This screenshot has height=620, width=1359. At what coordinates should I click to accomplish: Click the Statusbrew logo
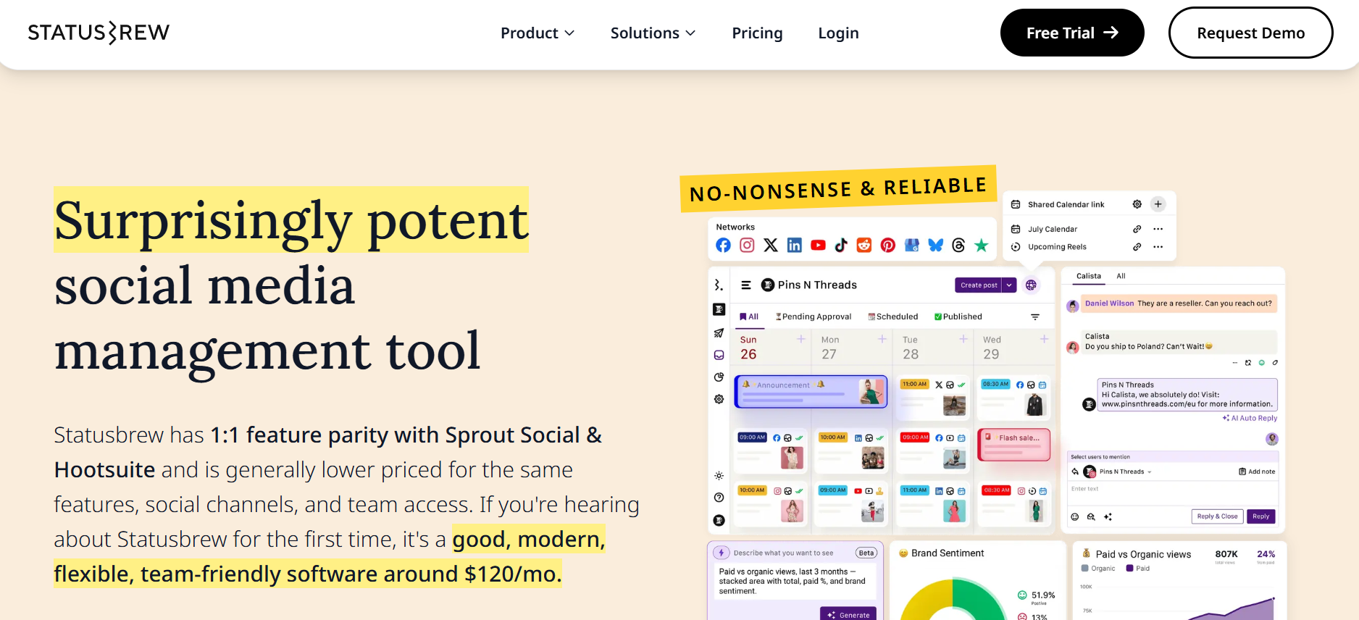(99, 33)
